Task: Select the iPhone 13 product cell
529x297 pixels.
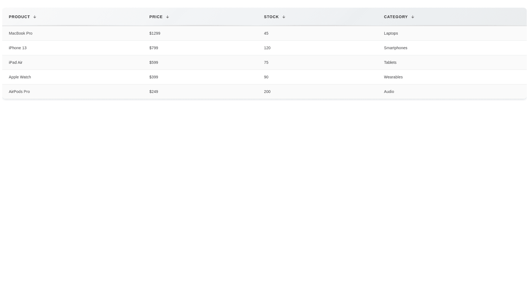Action: (x=18, y=48)
